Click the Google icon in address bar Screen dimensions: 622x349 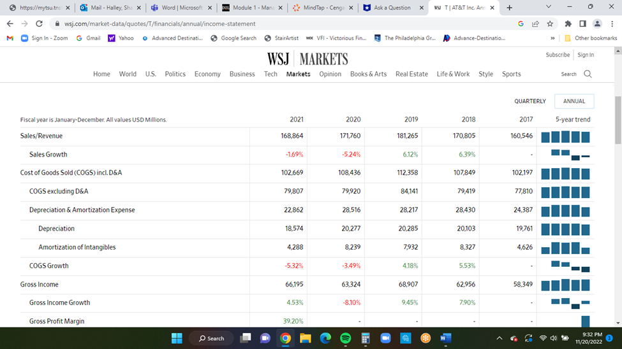521,24
